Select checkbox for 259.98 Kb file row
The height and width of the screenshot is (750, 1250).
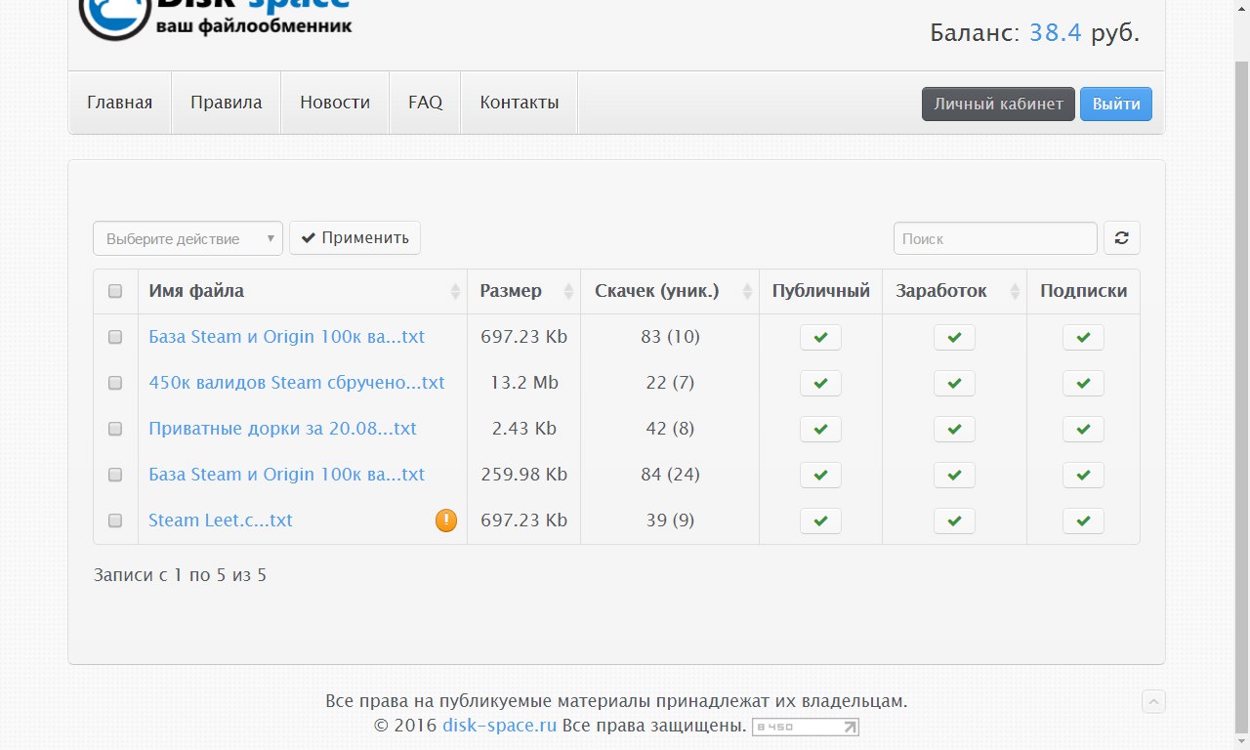[115, 475]
